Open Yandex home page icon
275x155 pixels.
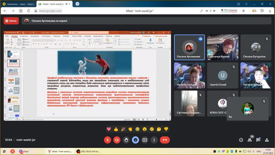[21, 11]
